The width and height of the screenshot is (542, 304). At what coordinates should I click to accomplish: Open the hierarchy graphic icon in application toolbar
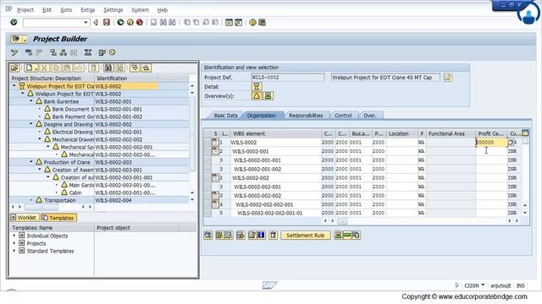pos(63,52)
